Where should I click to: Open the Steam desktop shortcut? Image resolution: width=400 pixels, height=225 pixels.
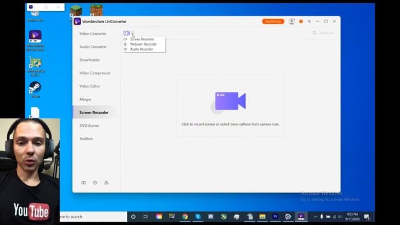tap(35, 89)
